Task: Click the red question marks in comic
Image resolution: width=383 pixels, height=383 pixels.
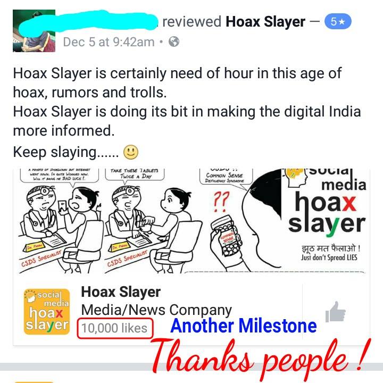Action: tap(221, 201)
